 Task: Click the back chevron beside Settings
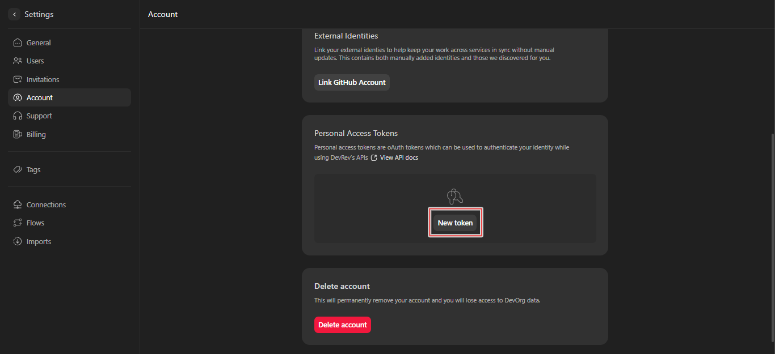point(14,14)
